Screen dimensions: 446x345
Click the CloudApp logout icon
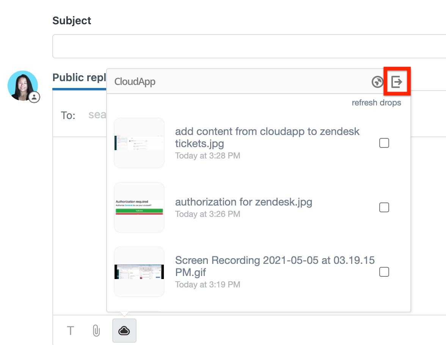click(x=397, y=82)
